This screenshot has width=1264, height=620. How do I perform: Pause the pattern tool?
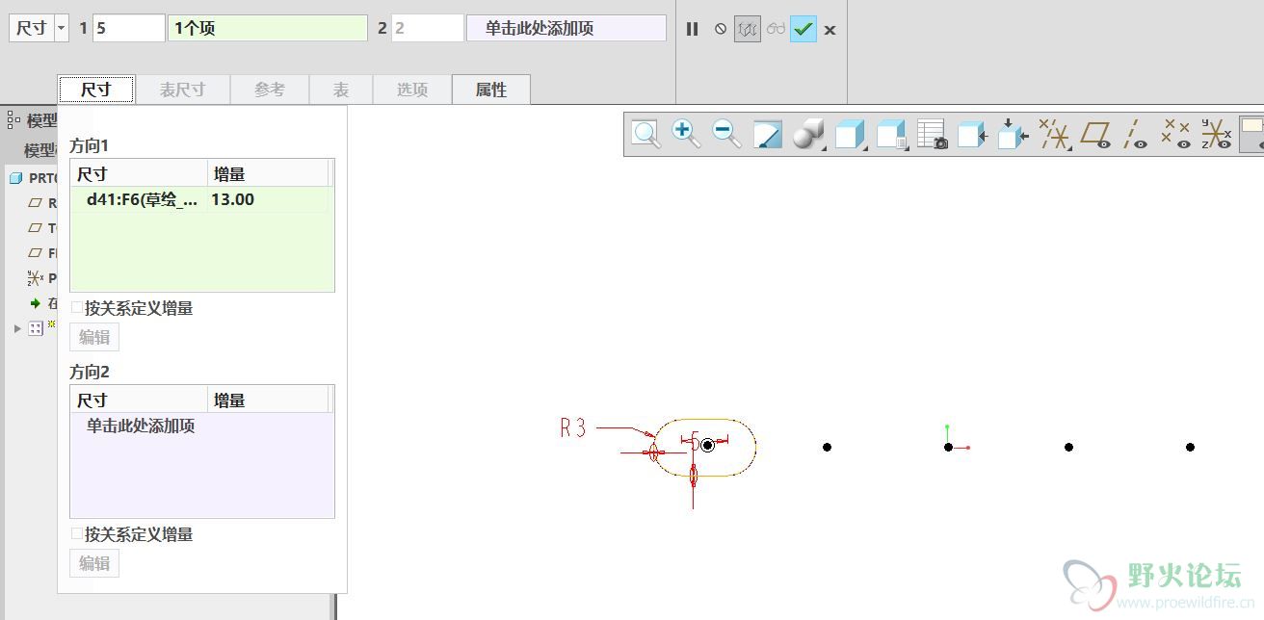(x=692, y=29)
